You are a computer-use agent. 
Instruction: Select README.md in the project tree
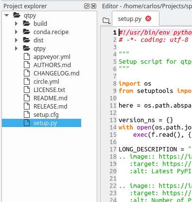click(x=51, y=98)
